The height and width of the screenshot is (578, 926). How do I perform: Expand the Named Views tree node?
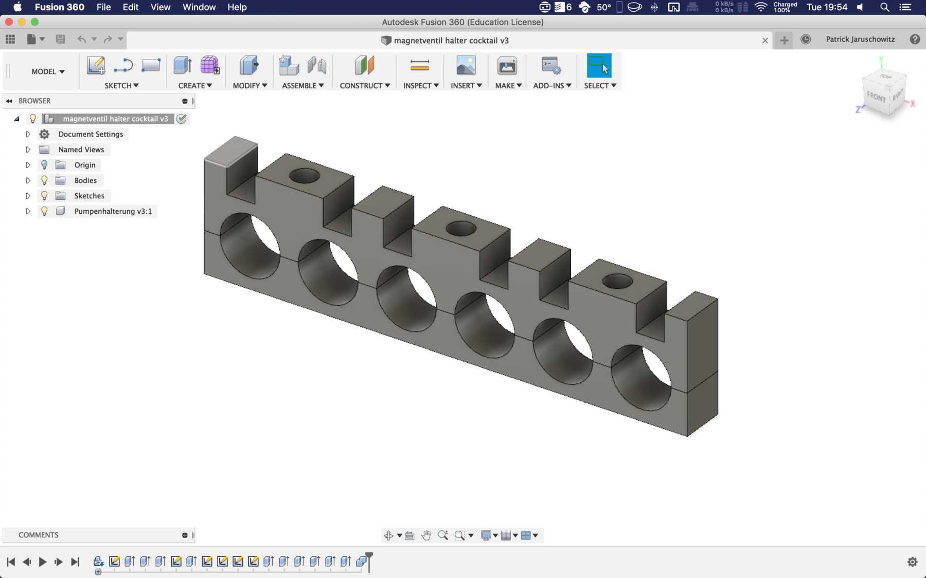coord(28,150)
